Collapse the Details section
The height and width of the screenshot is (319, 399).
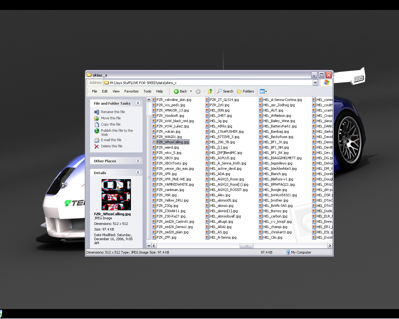138,173
